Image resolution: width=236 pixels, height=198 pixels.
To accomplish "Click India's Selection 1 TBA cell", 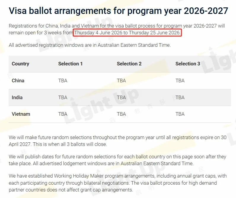I will pos(63,97).
